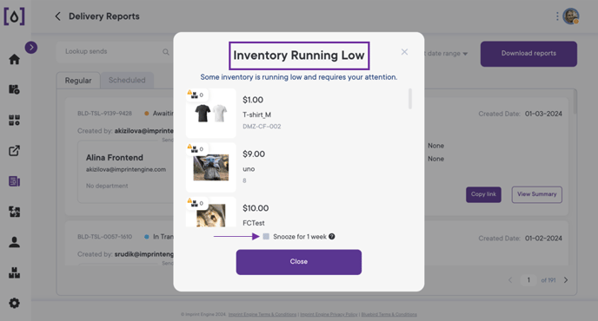The height and width of the screenshot is (321, 598).
Task: Click the inventory list scrollbar in the dialog
Action: [x=410, y=99]
